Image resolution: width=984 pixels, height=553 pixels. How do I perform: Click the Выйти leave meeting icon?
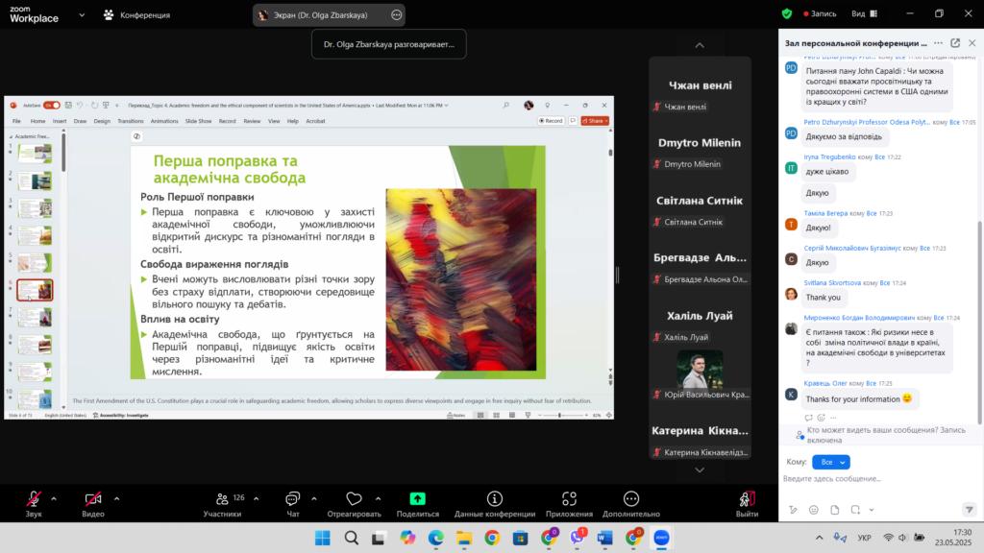[x=747, y=498]
